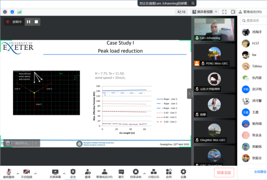The height and width of the screenshot is (180, 267).
Task: Open the Invite participants icon
Action: point(88,172)
